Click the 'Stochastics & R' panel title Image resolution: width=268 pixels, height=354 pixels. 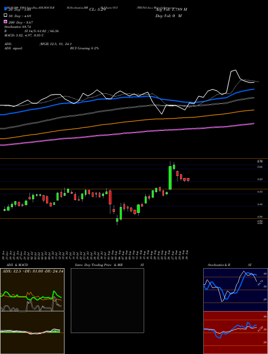click(219, 265)
